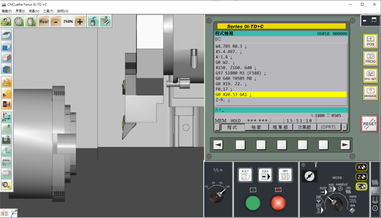381x218 pixels.
Task: Open the MESSAGE function key
Action: [370, 93]
